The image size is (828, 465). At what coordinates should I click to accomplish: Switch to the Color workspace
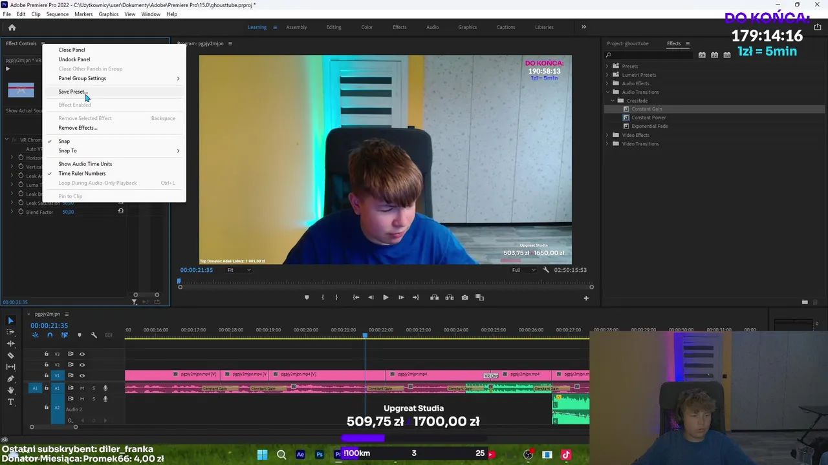tap(367, 27)
